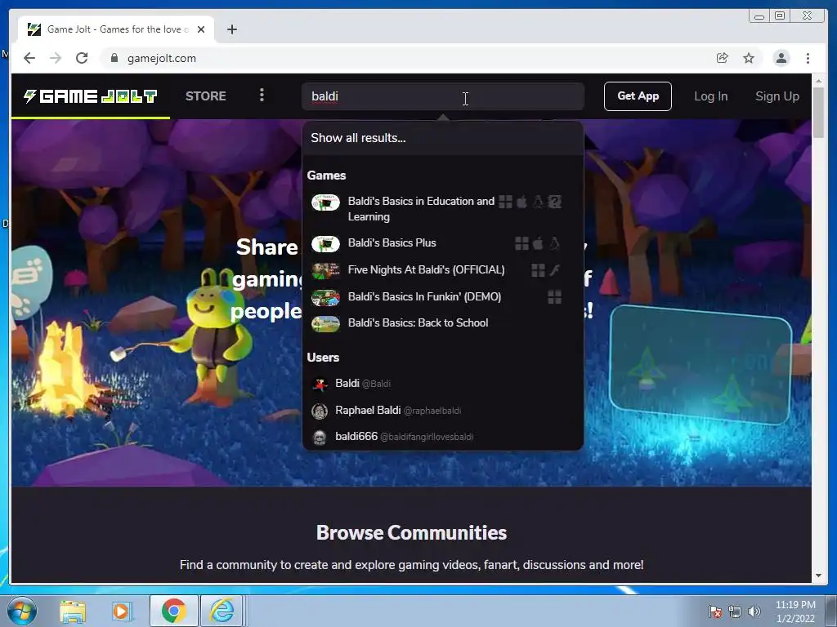
Task: Open Five Nights At Baldi's (OFFICIAL)
Action: 442,269
